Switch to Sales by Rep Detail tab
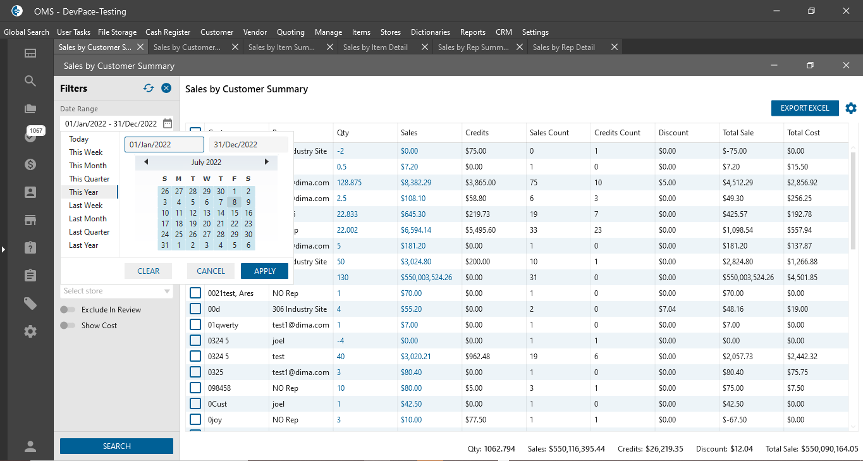 point(563,47)
